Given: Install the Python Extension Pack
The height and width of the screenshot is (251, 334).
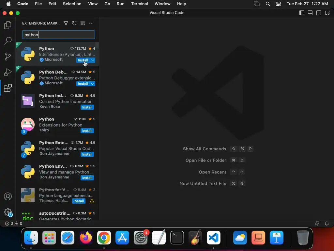Looking at the screenshot, I should pyautogui.click(x=87, y=154).
